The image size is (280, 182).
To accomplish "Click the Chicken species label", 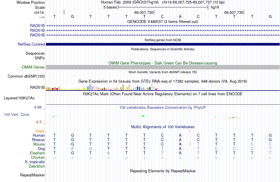I will pos(38,157).
